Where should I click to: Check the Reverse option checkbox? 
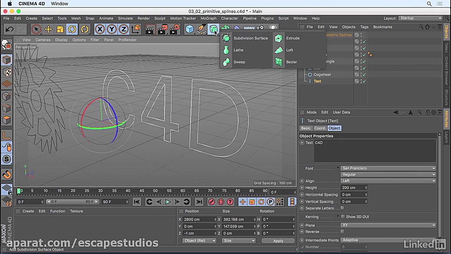[342, 232]
